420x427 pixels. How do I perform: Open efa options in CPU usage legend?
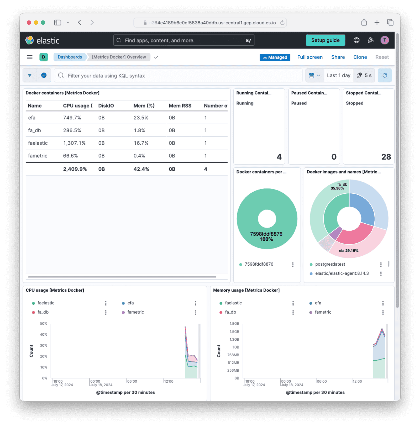[x=196, y=303]
